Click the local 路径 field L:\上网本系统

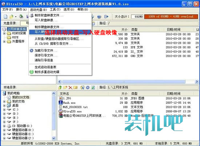point(153,88)
